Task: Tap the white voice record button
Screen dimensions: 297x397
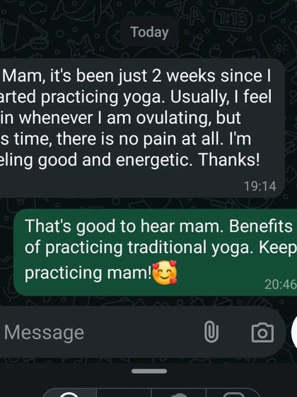Action: 294,332
